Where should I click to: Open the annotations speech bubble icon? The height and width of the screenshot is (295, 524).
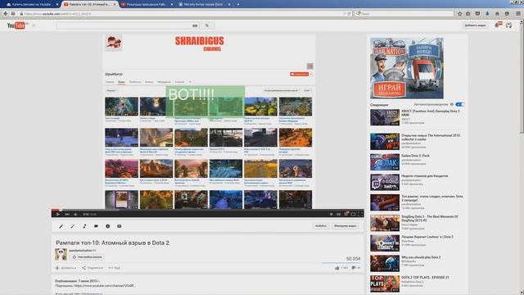[x=96, y=226]
